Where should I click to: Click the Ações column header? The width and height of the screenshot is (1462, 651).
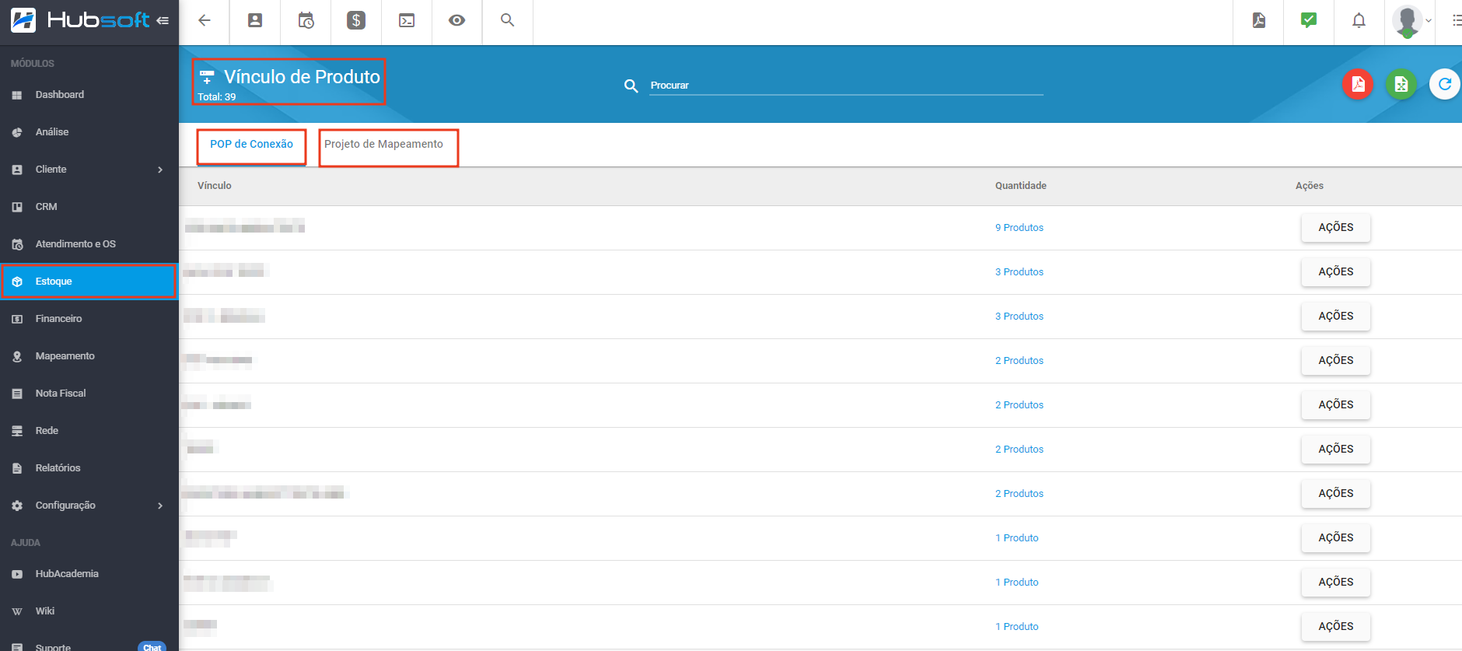pyautogui.click(x=1310, y=186)
